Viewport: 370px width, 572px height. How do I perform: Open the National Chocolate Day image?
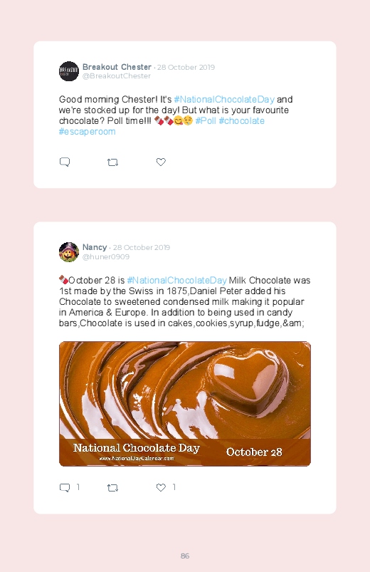(185, 404)
